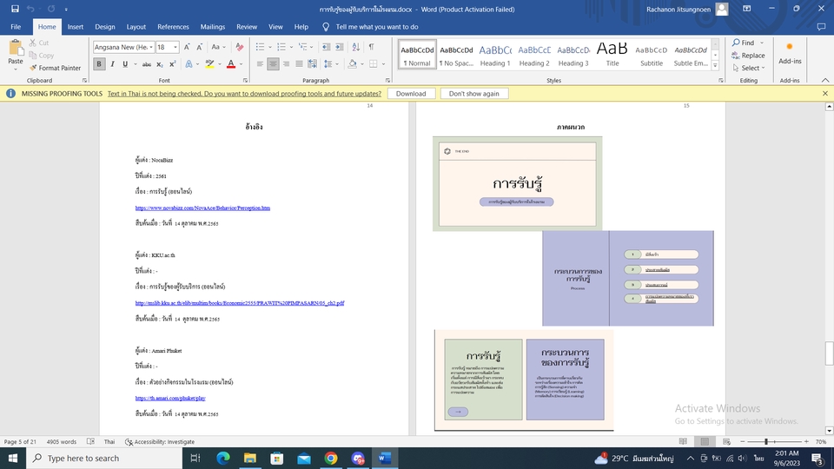Open Find in Editing group
The width and height of the screenshot is (834, 469).
(744, 43)
